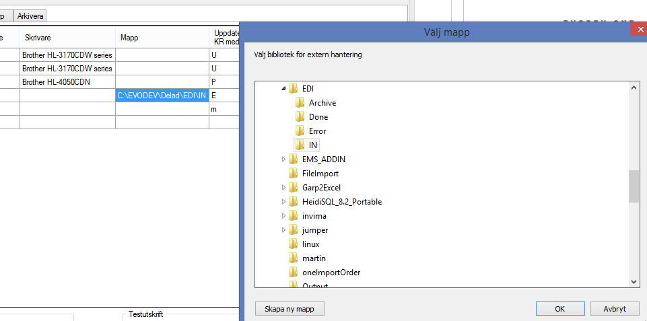Cancel the dialog with Avbryt

pyautogui.click(x=615, y=309)
